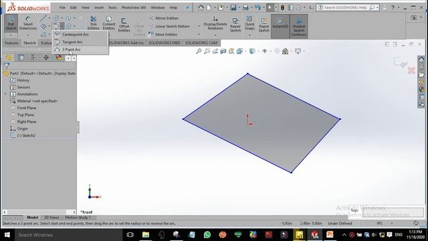Expand the Quick Snaps dropdown
Viewport: 428px width, 241px height.
click(x=249, y=35)
